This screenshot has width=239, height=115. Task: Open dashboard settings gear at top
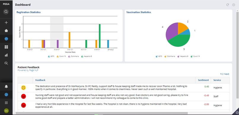coord(233,5)
